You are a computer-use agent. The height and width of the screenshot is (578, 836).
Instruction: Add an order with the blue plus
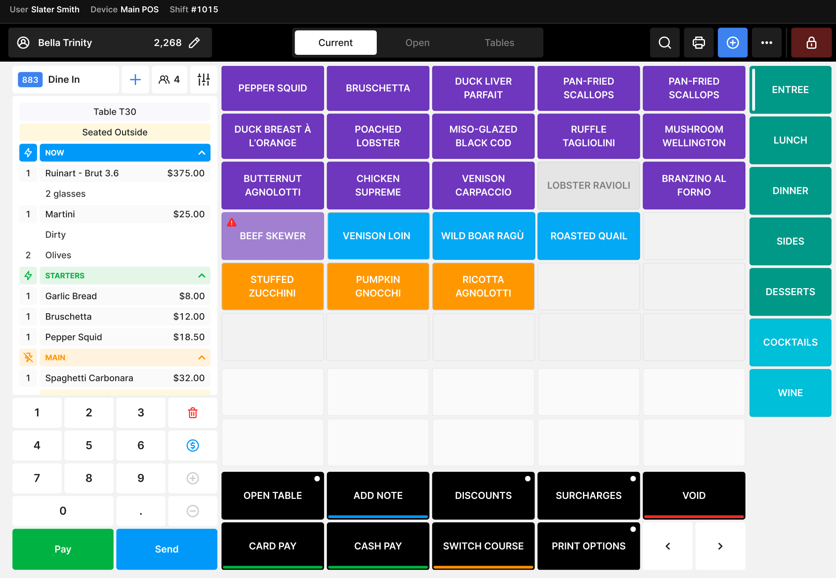pyautogui.click(x=135, y=79)
